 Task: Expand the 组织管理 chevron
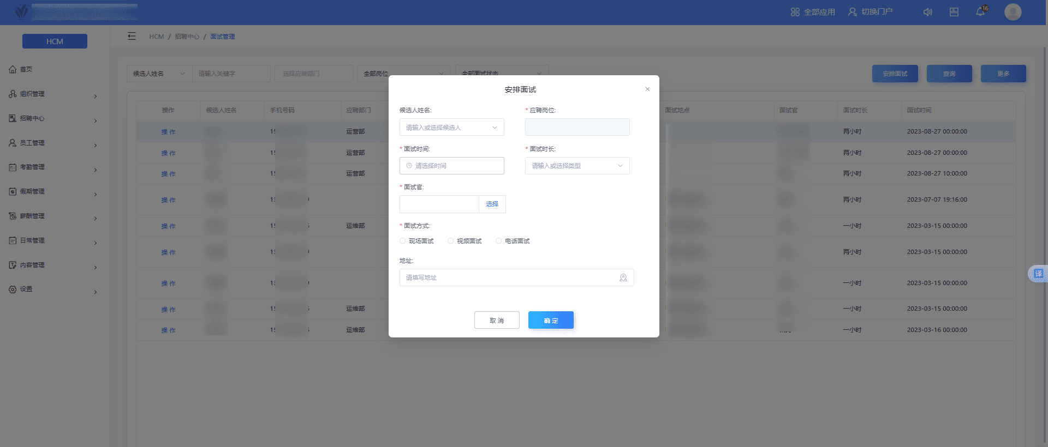pyautogui.click(x=96, y=96)
